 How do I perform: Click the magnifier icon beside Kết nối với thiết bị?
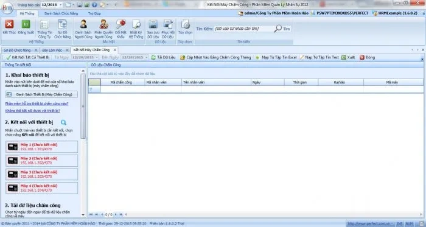63,122
